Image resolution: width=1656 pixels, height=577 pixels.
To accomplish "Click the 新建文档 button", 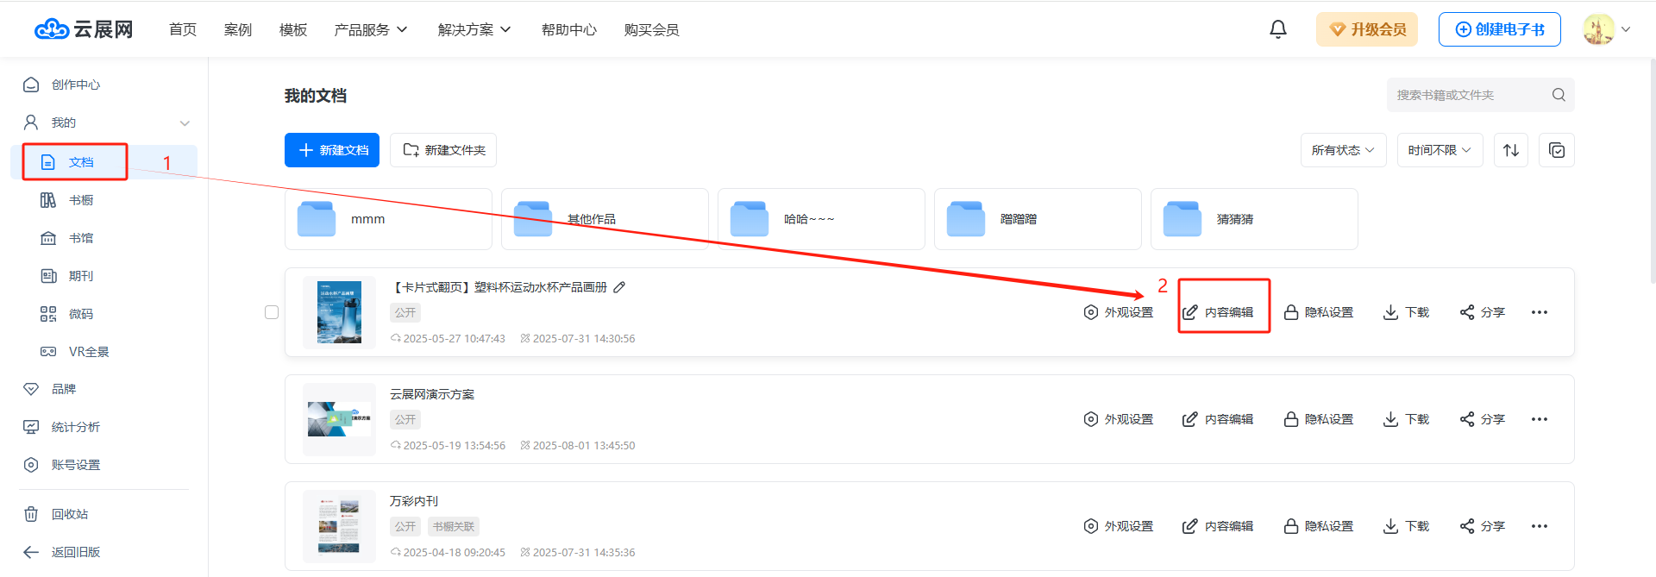I will point(332,150).
